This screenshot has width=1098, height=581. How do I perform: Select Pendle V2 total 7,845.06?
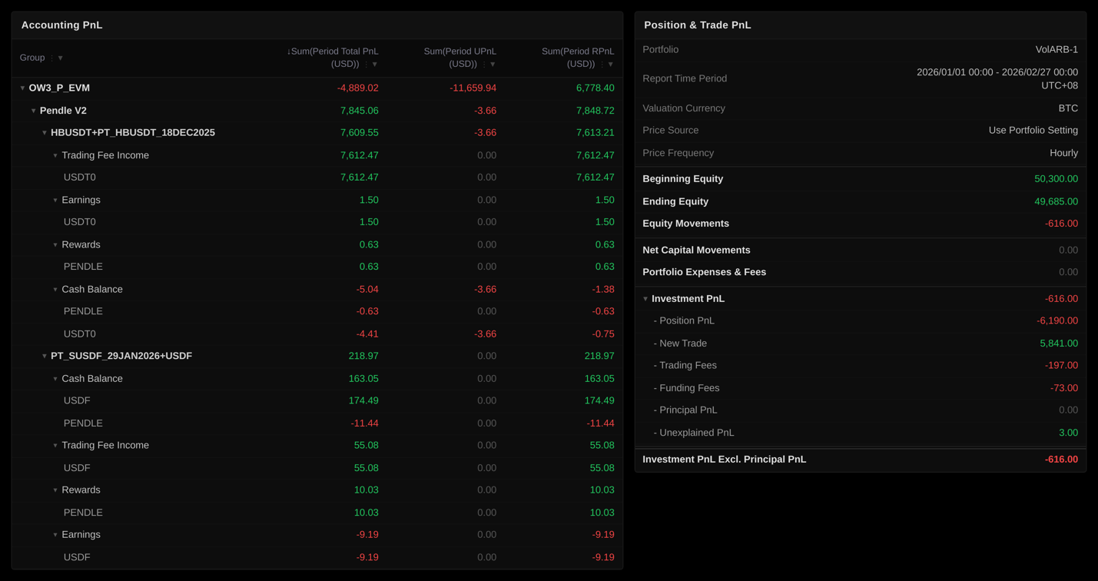click(359, 111)
